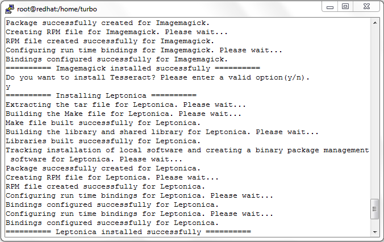
Task: Click the 'Creating RPM file for Leptonica' line
Action: point(112,177)
